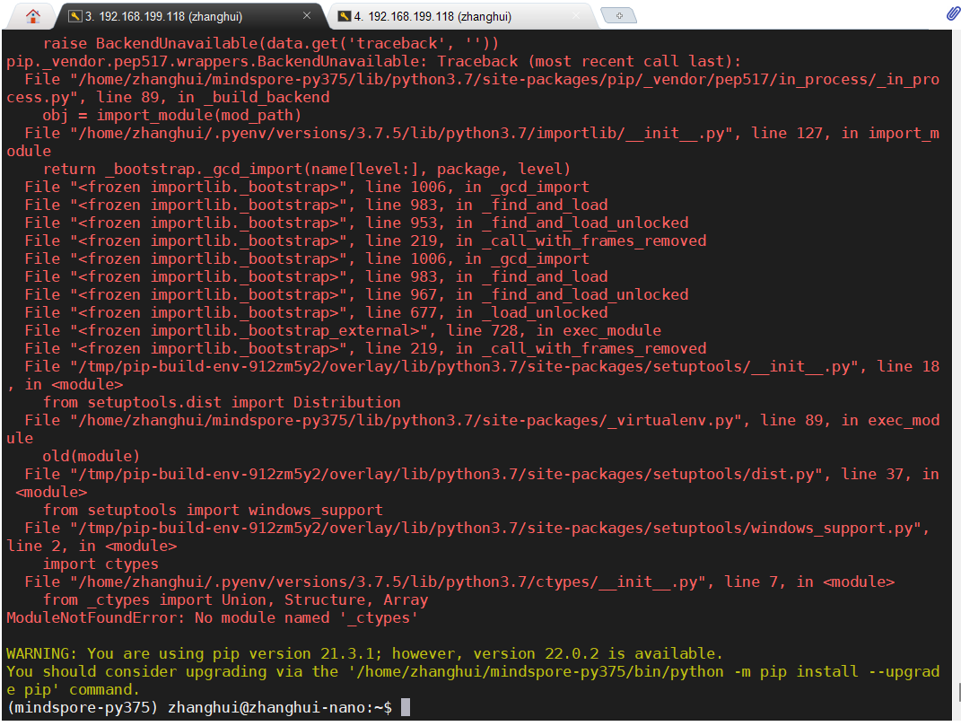
Task: Open the home tab icon
Action: point(33,16)
